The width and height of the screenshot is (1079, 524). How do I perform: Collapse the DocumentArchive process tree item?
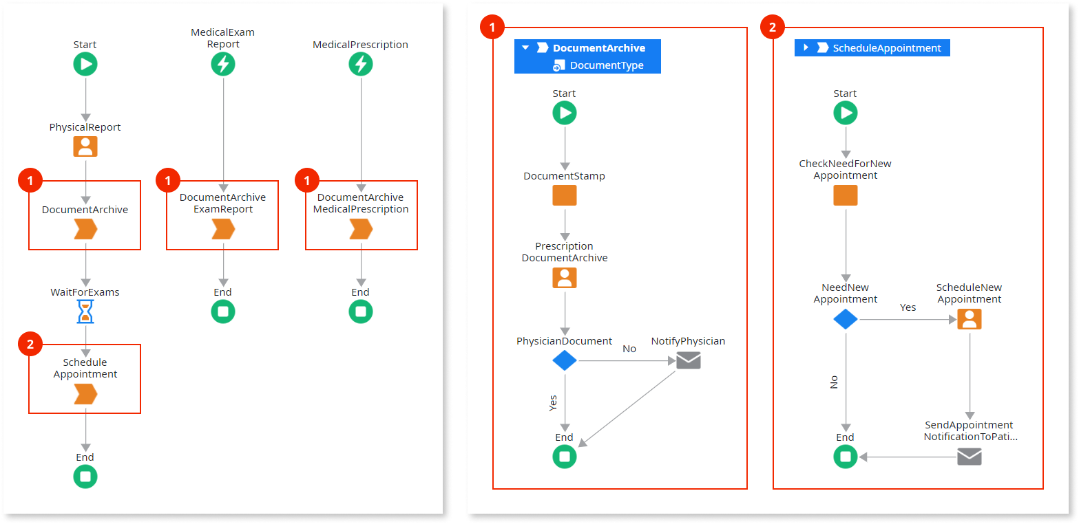point(525,48)
